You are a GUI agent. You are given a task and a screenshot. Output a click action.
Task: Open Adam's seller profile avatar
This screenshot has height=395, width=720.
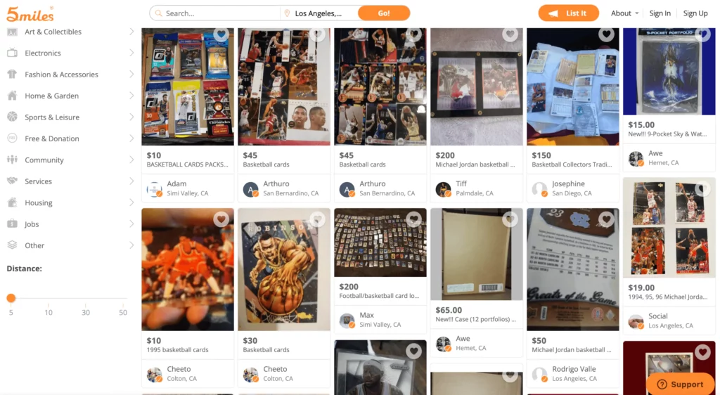pos(154,189)
